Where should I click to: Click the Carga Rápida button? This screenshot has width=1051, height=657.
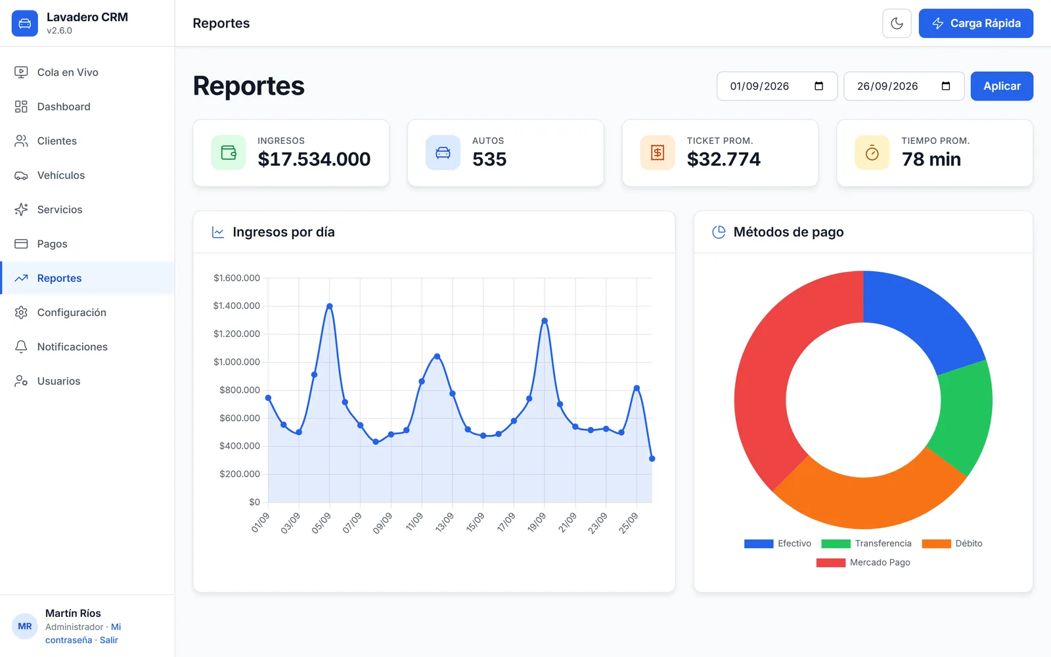[x=975, y=24]
